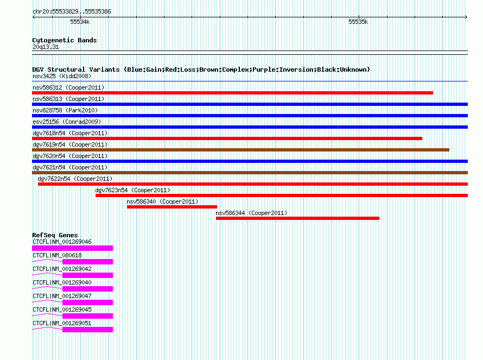483x360 pixels.
Task: Click the nsv3425 thin blue line
Action: 250,81
